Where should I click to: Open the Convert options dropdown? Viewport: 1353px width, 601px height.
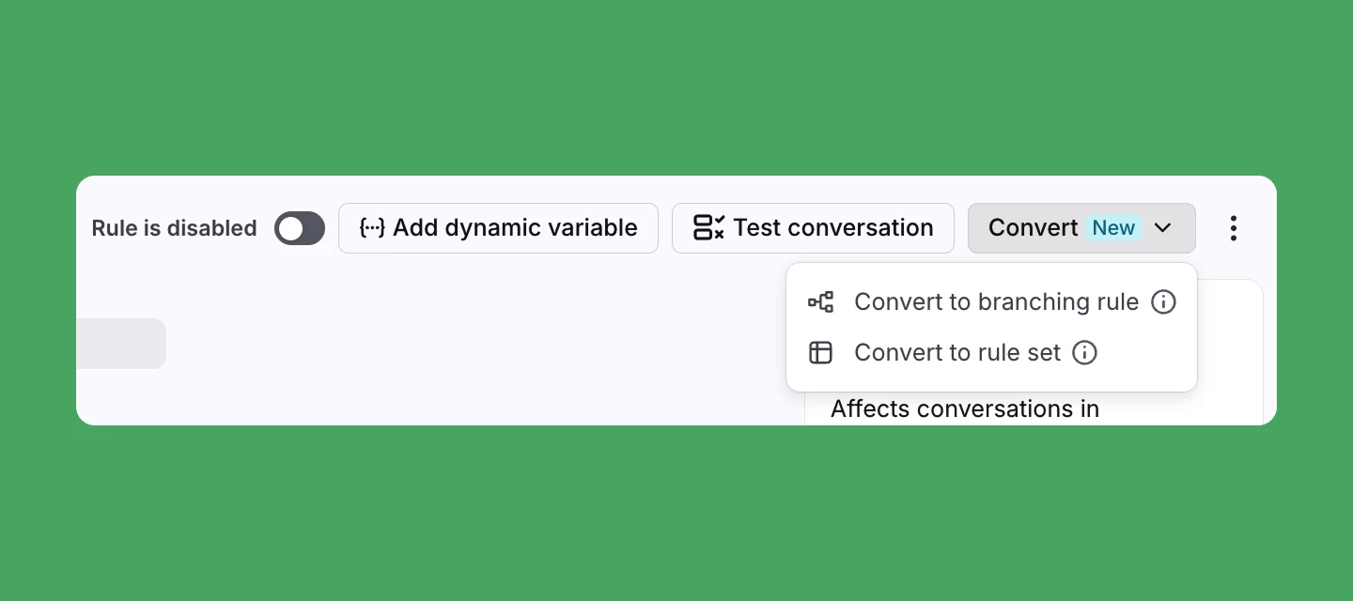[x=1081, y=227]
